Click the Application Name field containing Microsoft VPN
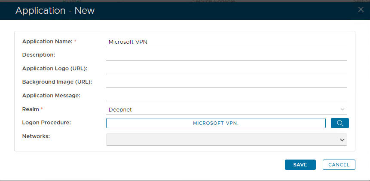Image resolution: width=370 pixels, height=181 pixels. coord(226,42)
